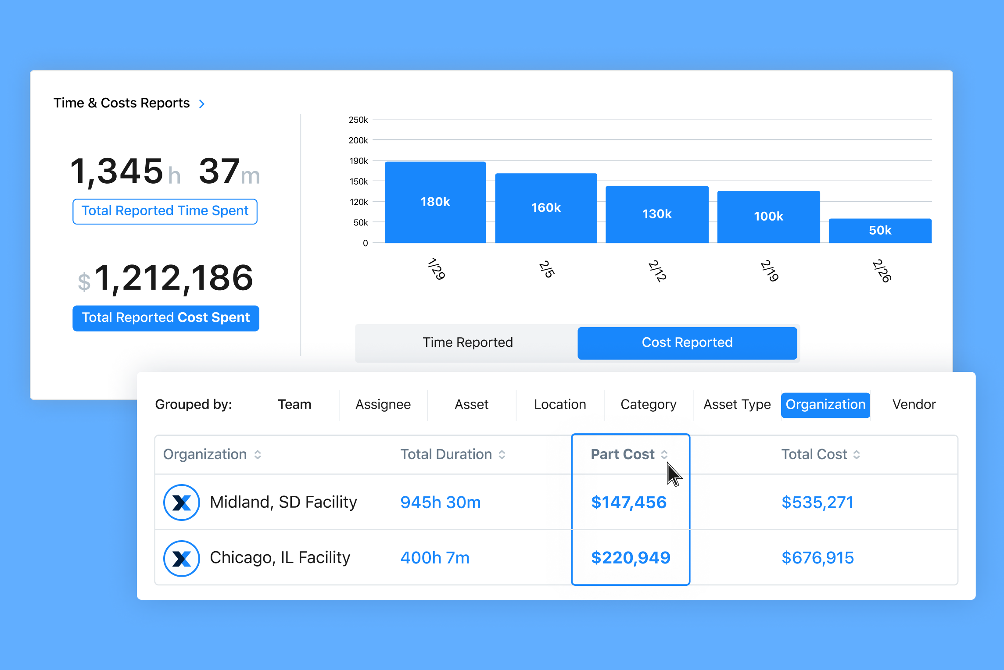The width and height of the screenshot is (1004, 670).
Task: Group the table by Vendor
Action: (x=914, y=404)
